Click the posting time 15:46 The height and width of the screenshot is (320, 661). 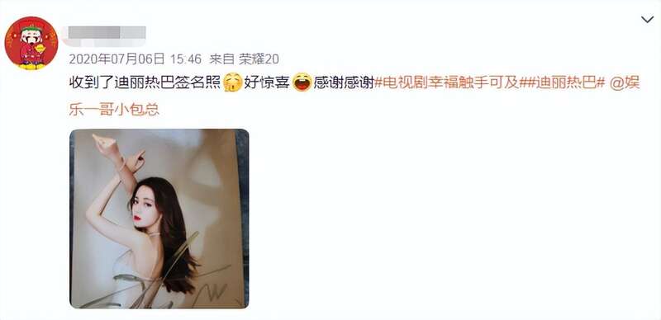(x=187, y=59)
